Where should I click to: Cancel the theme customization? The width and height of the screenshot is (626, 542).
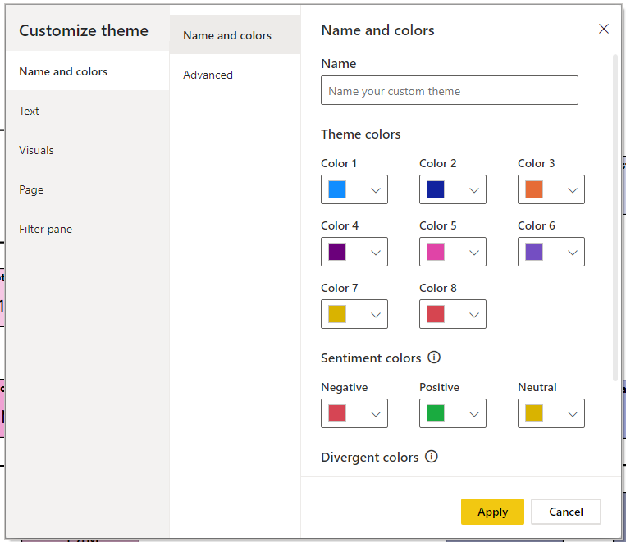tap(566, 512)
